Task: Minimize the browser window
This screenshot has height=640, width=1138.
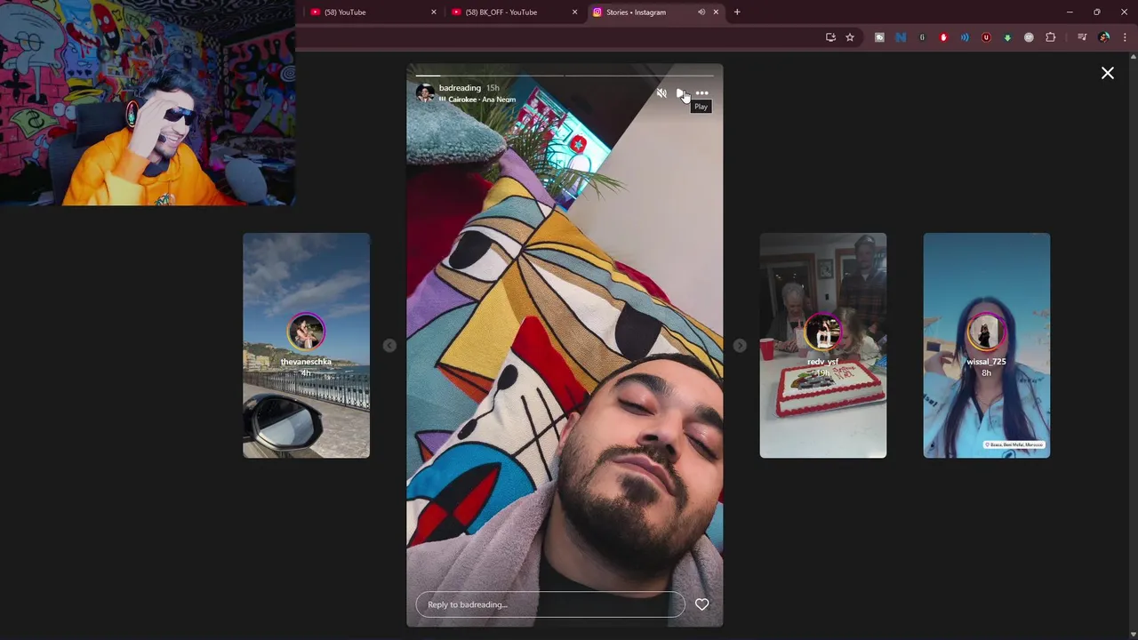Action: click(1070, 12)
